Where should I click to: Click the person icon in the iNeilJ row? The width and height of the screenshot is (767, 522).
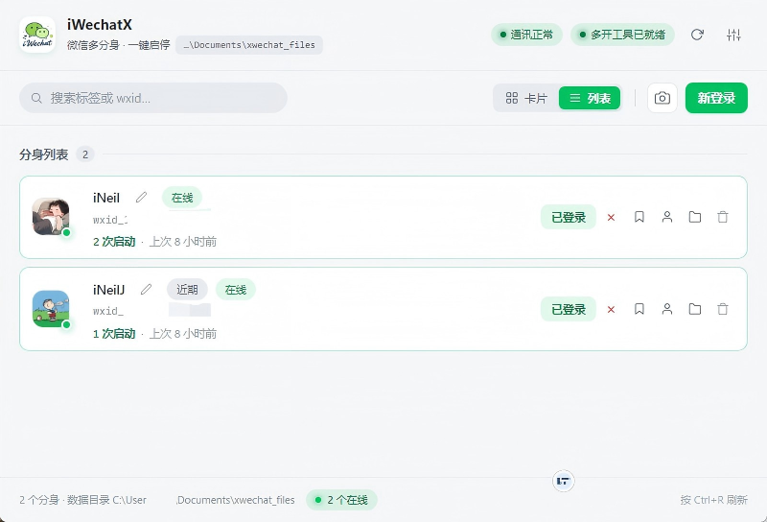click(x=666, y=309)
